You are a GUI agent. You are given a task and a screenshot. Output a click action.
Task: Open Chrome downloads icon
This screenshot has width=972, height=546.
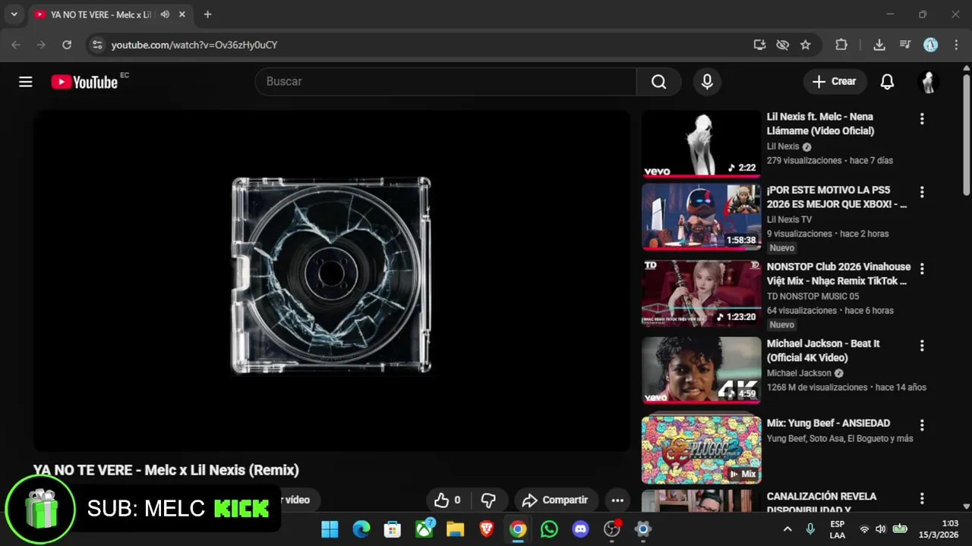point(879,45)
